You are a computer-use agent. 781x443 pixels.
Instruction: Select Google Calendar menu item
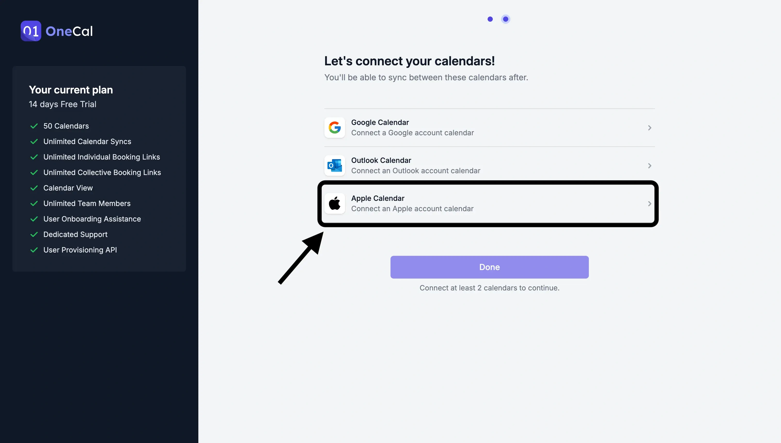tap(489, 128)
